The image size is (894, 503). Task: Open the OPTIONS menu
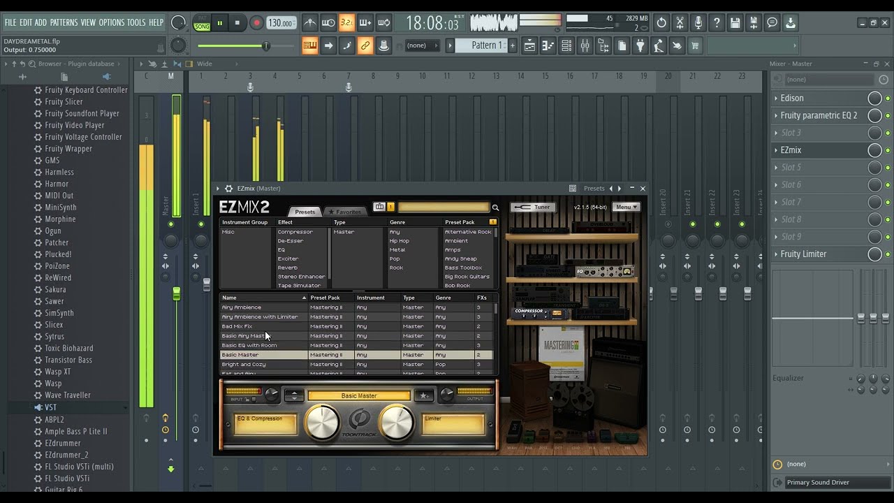click(111, 22)
